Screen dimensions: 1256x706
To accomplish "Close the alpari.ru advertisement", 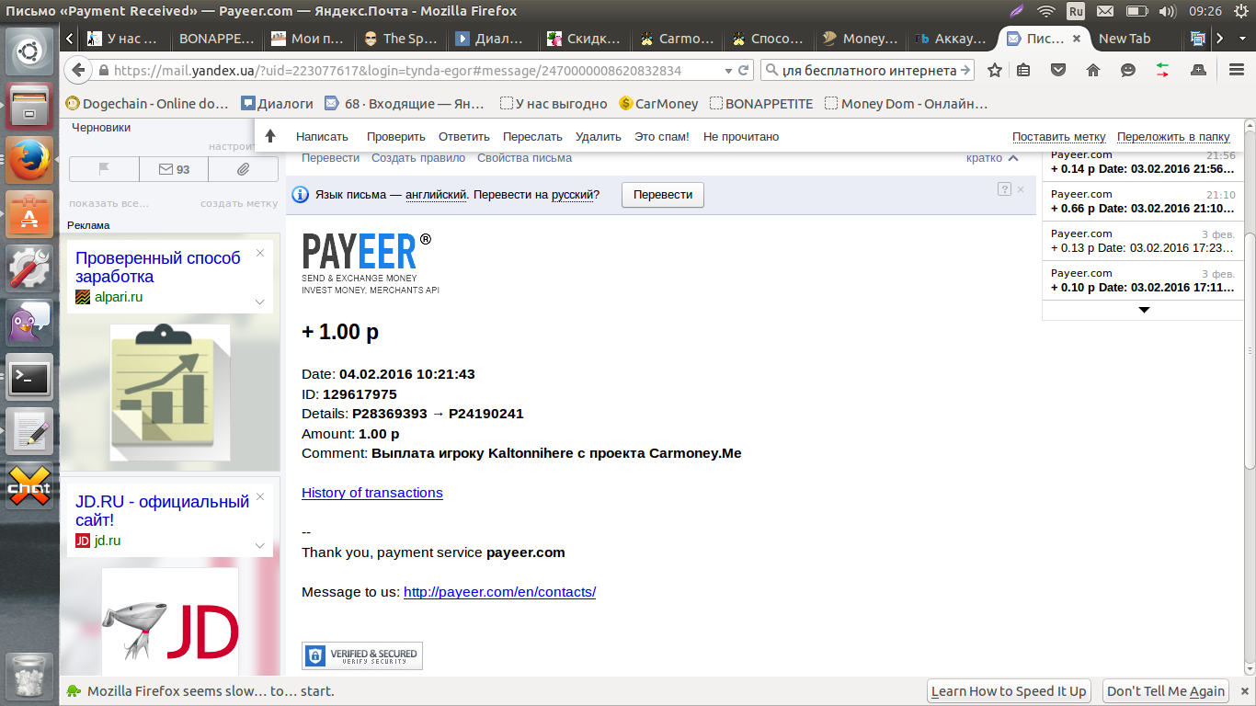I will [x=260, y=253].
